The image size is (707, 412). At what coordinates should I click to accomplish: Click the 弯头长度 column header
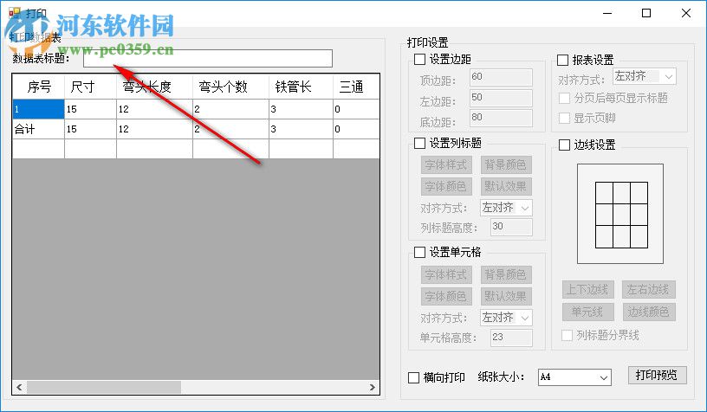click(x=154, y=87)
